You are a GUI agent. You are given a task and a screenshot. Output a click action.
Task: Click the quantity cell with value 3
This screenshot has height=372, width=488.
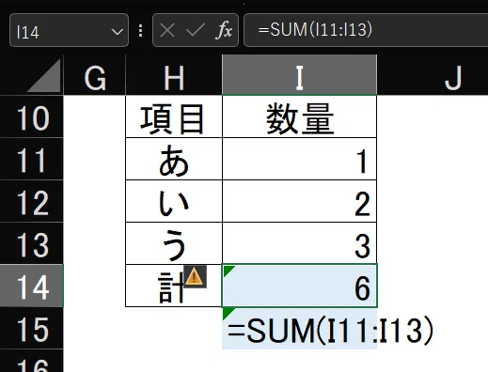click(300, 243)
